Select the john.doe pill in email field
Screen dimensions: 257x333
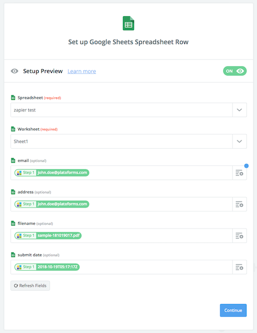[x=52, y=173]
